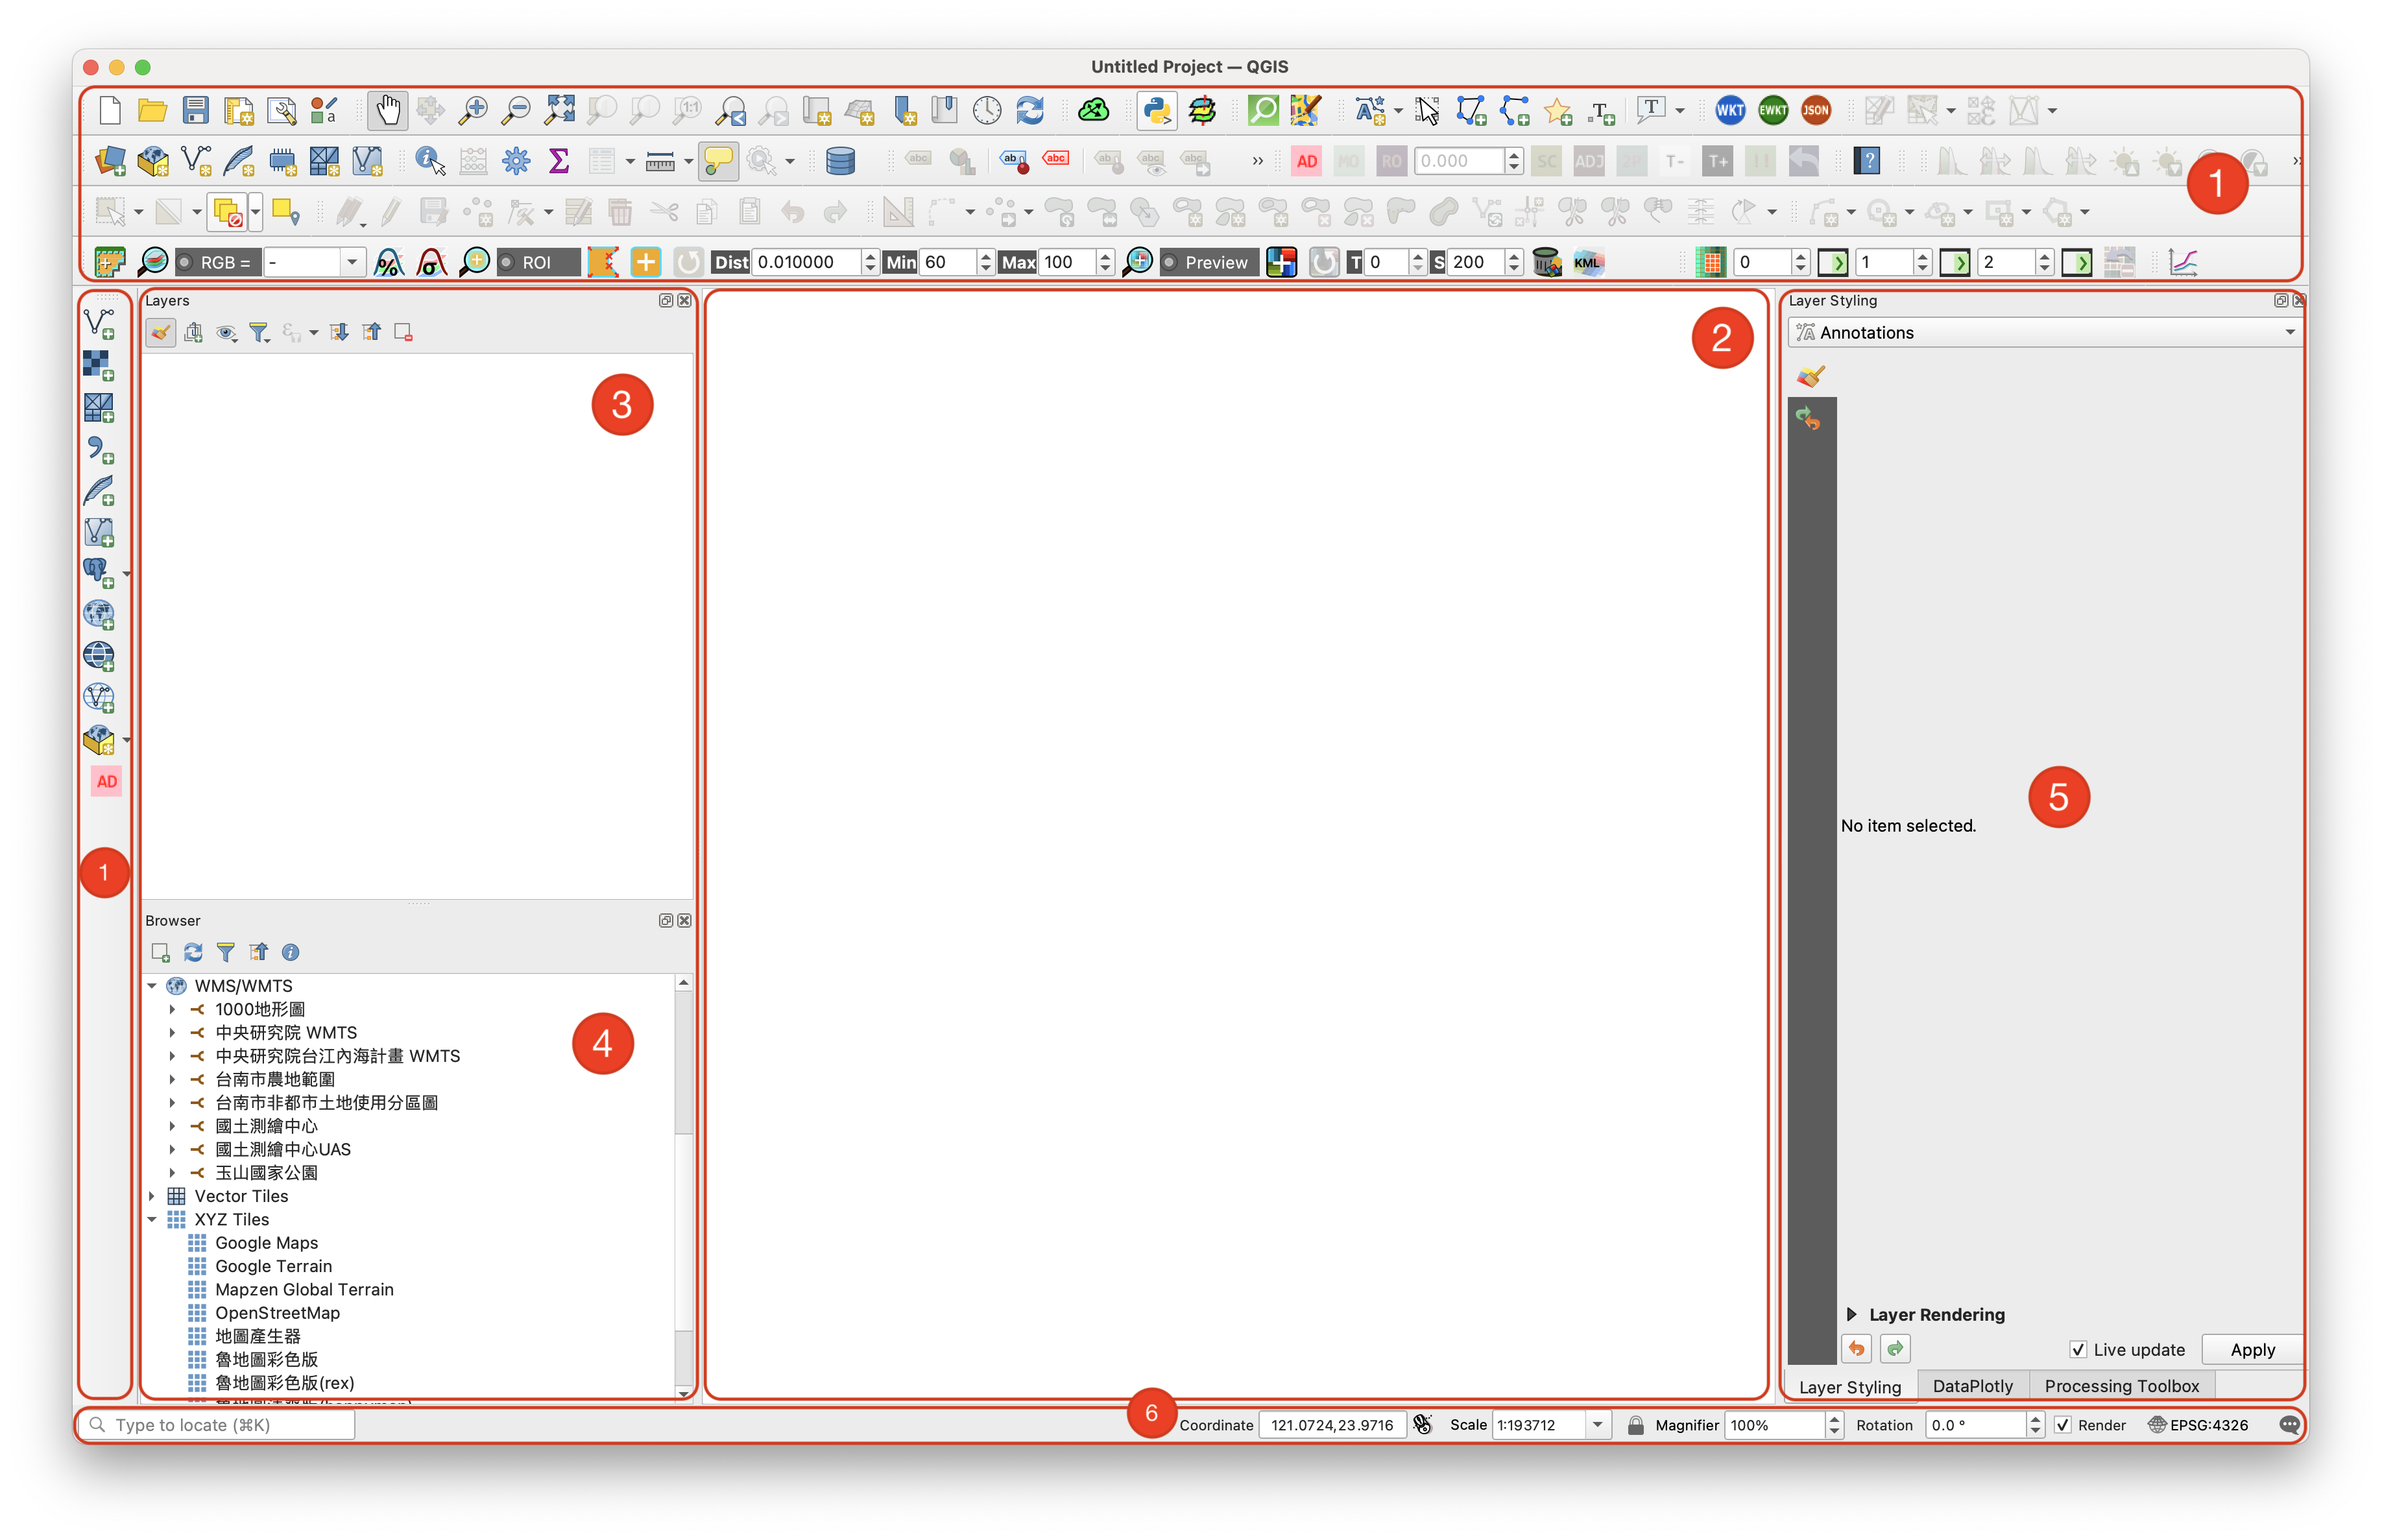
Task: Click the Zoom Full extent icon
Action: (x=559, y=111)
